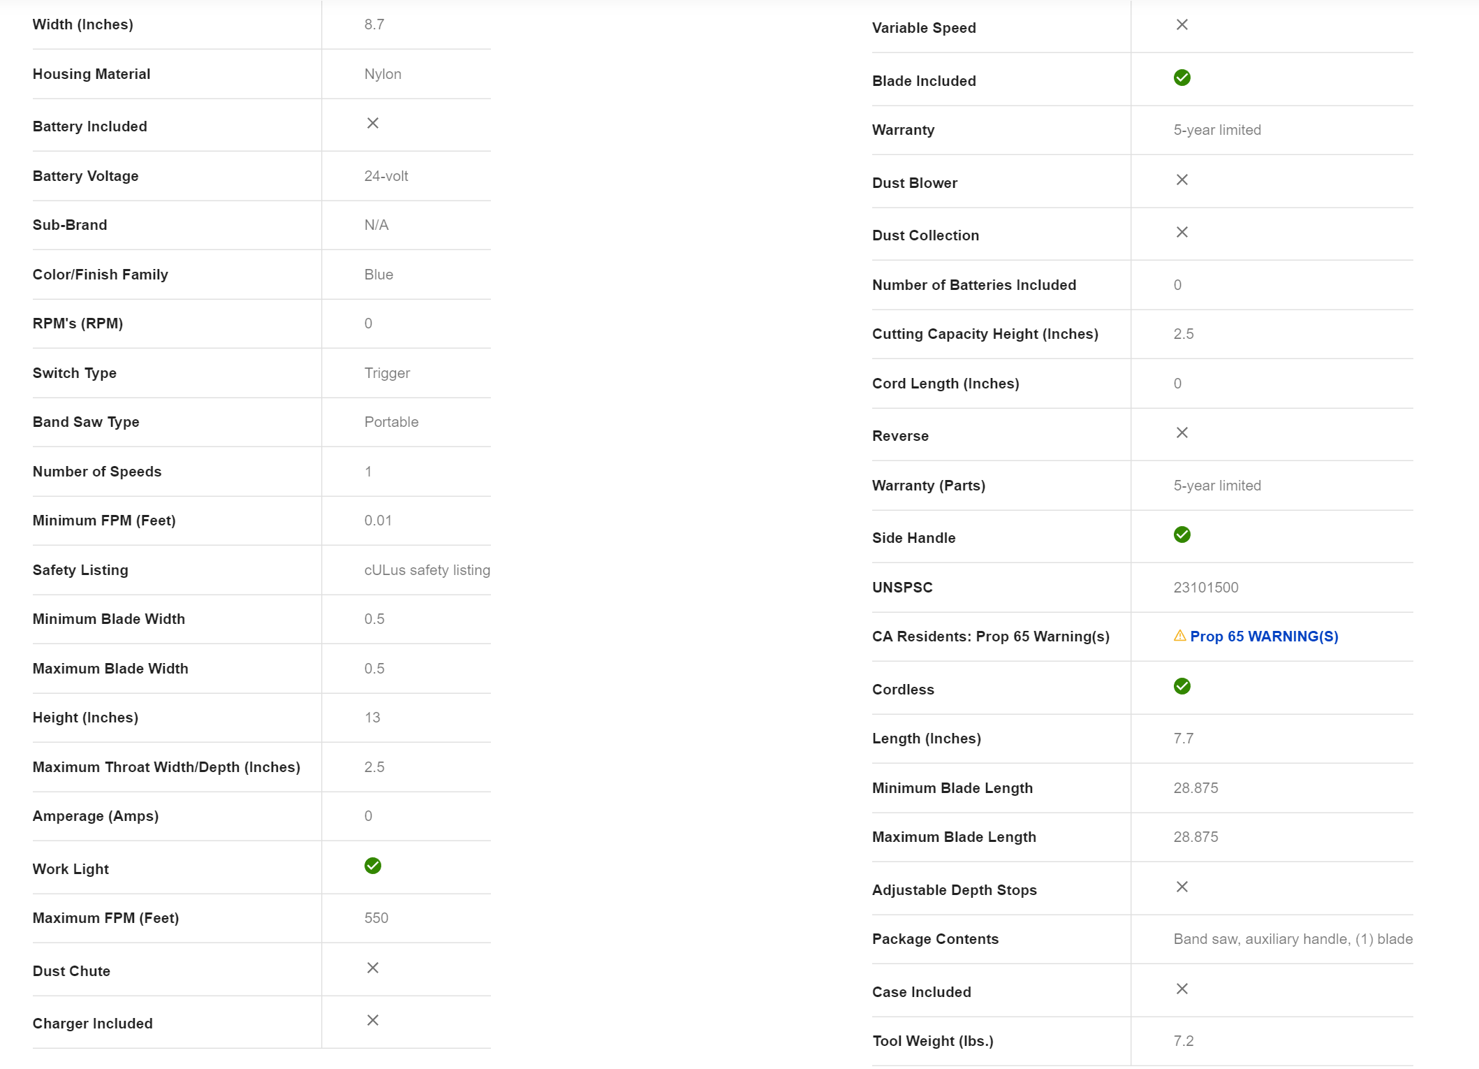Click the green checkmark beside Work Light
The width and height of the screenshot is (1479, 1069).
click(372, 866)
